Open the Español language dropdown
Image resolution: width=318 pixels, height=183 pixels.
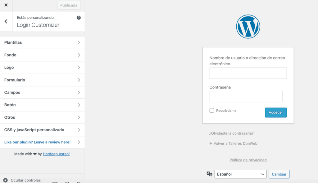click(x=240, y=174)
